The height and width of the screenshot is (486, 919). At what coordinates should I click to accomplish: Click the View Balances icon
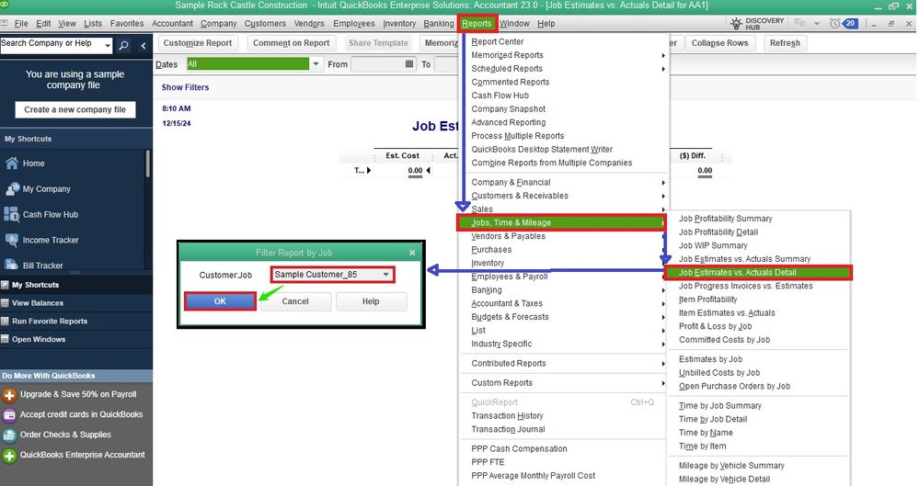click(x=6, y=303)
